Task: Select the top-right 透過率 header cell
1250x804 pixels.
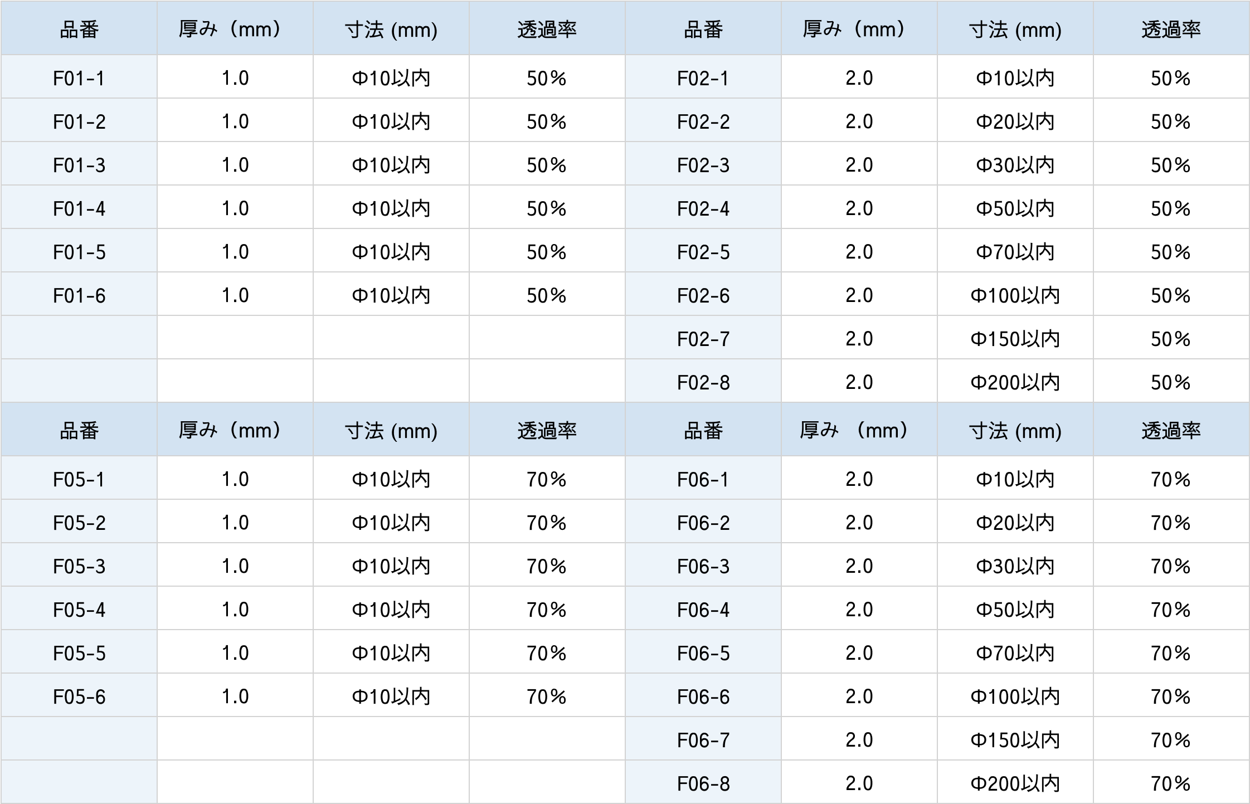Action: tap(1170, 29)
